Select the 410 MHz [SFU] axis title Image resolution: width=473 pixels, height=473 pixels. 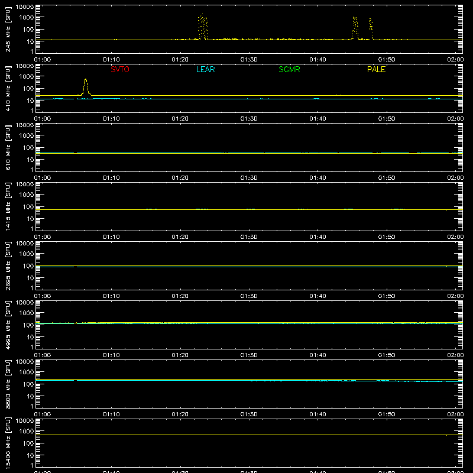[x=8, y=88]
